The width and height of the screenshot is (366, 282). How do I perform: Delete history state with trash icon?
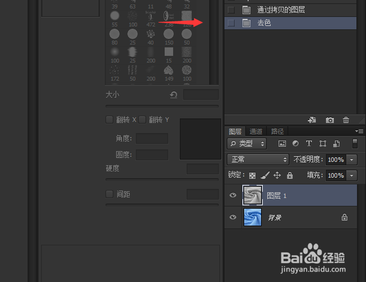point(346,120)
